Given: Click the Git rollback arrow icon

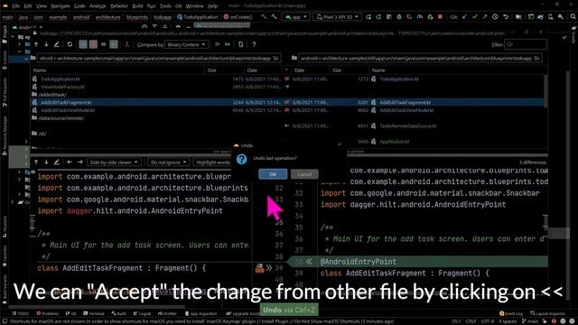Looking at the screenshot, I should coord(506,17).
